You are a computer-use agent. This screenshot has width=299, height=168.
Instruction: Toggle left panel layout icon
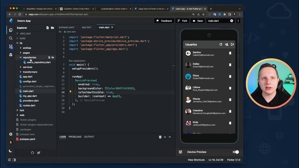pos(9,160)
